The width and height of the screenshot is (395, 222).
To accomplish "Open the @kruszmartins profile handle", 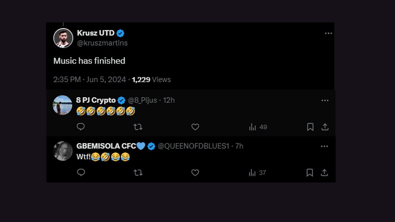I will point(102,43).
